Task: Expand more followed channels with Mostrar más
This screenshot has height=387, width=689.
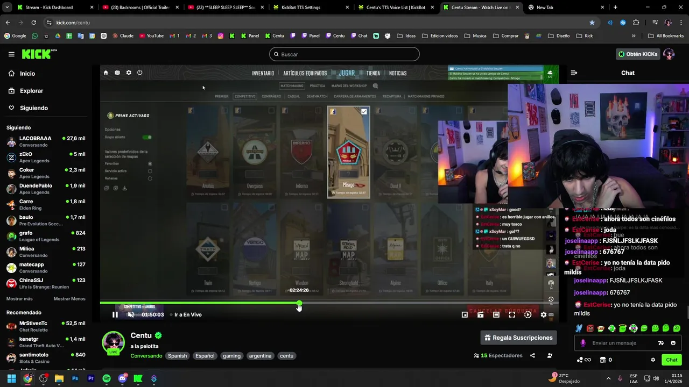Action: coord(19,299)
